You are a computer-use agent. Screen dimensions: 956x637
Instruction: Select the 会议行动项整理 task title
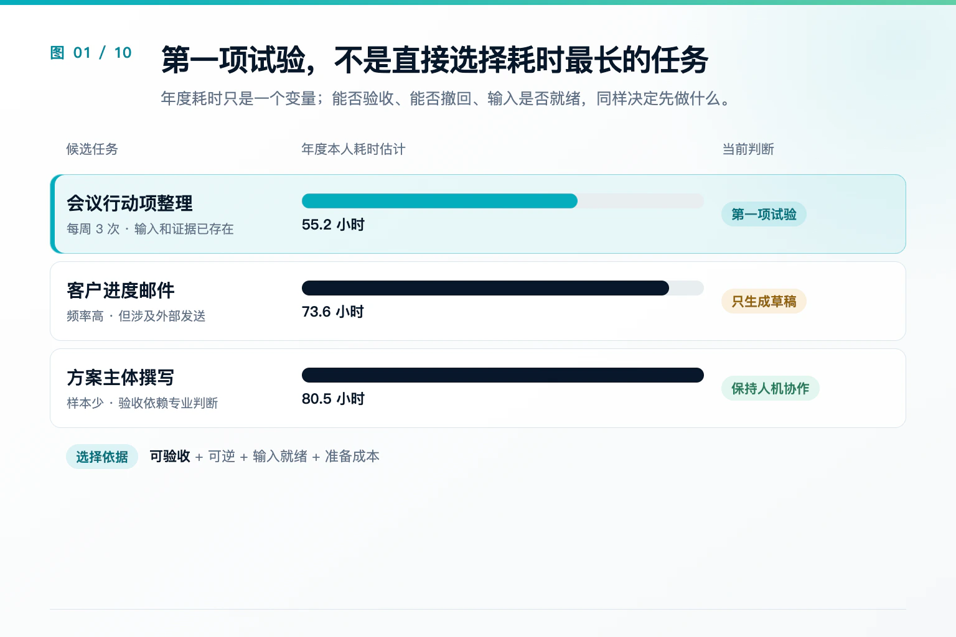pyautogui.click(x=129, y=203)
